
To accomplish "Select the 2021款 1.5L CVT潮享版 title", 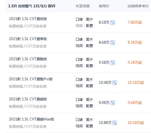I will click(28, 39).
